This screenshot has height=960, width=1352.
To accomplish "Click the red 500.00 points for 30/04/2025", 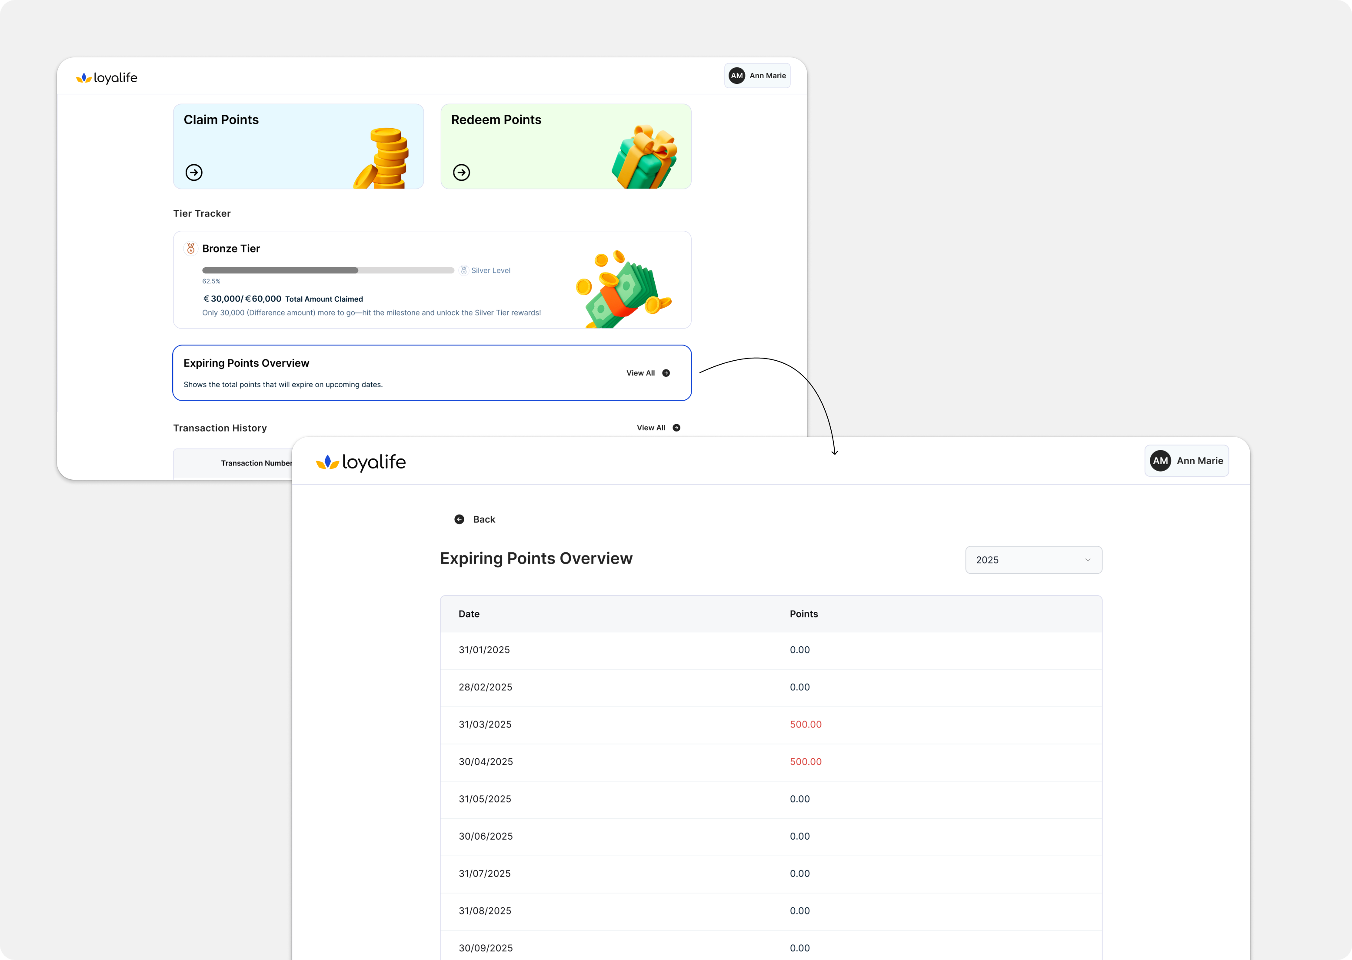I will coord(805,761).
